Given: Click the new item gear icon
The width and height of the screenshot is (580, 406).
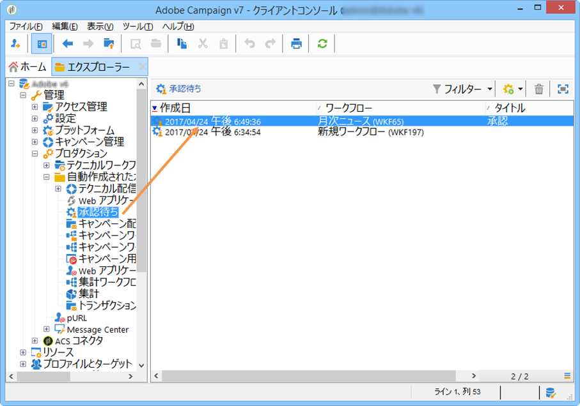Looking at the screenshot, I should pos(508,89).
